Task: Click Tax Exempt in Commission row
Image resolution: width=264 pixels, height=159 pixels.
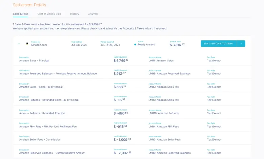Action: (x=214, y=140)
